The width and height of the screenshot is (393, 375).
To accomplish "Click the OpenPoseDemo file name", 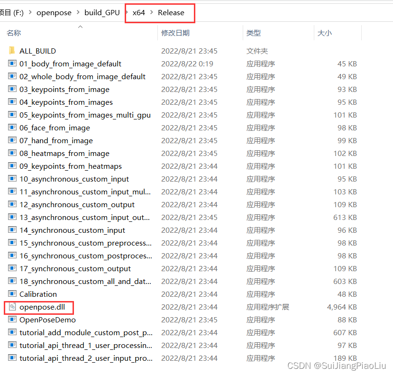I will click(47, 320).
